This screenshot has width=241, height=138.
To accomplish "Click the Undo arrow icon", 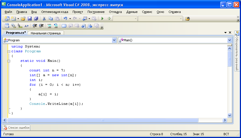I will pyautogui.click(x=65, y=19).
